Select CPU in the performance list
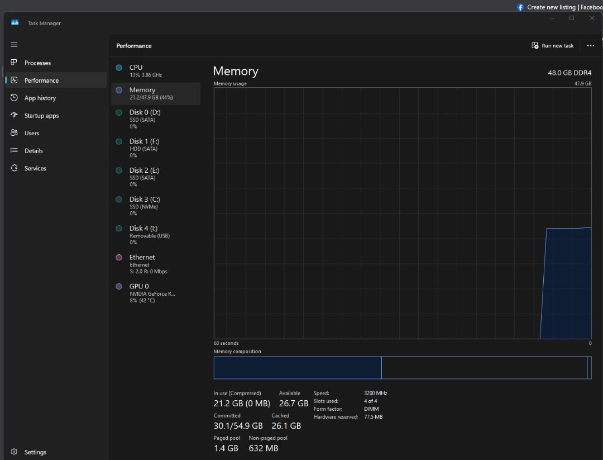The image size is (603, 460). 156,71
